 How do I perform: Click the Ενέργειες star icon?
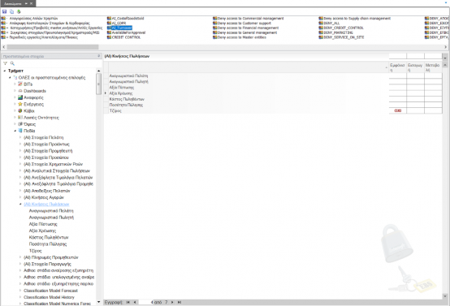pyautogui.click(x=20, y=104)
